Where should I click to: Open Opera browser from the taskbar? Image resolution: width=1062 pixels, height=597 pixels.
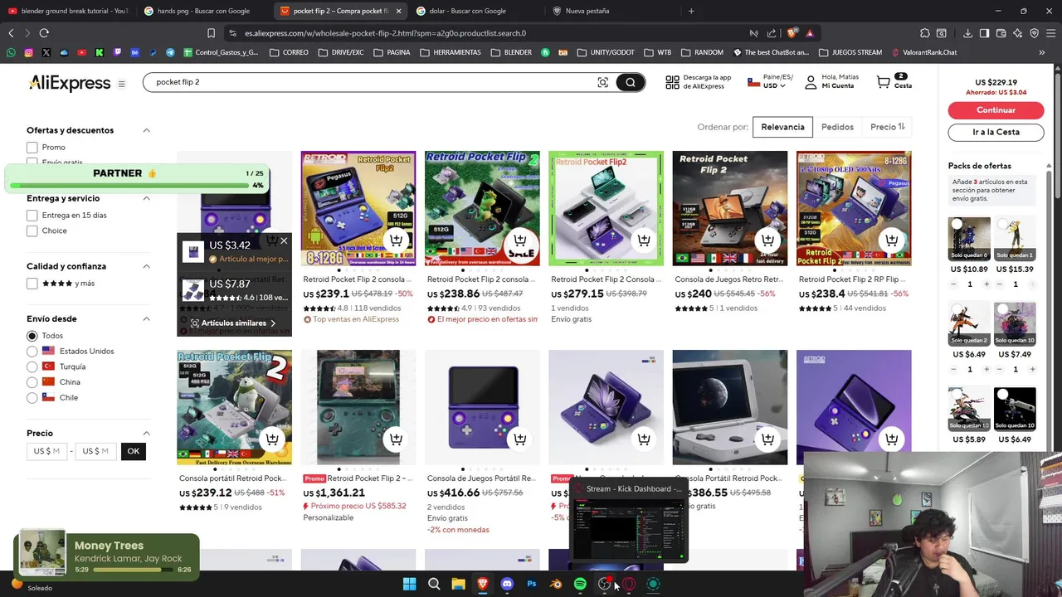(x=629, y=584)
